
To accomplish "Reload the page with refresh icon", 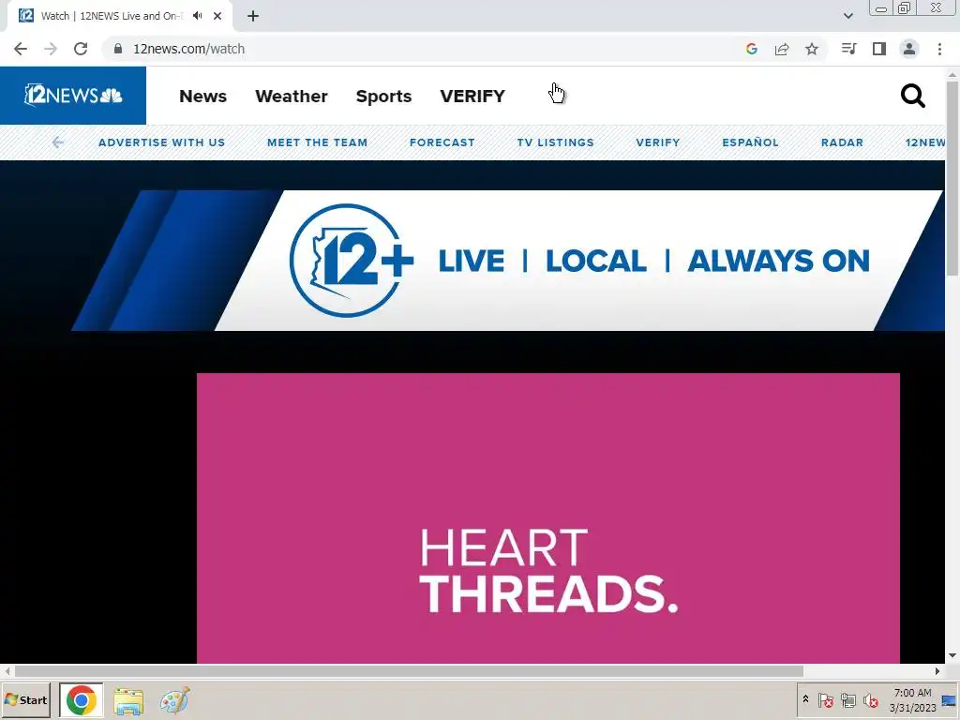I will (81, 49).
